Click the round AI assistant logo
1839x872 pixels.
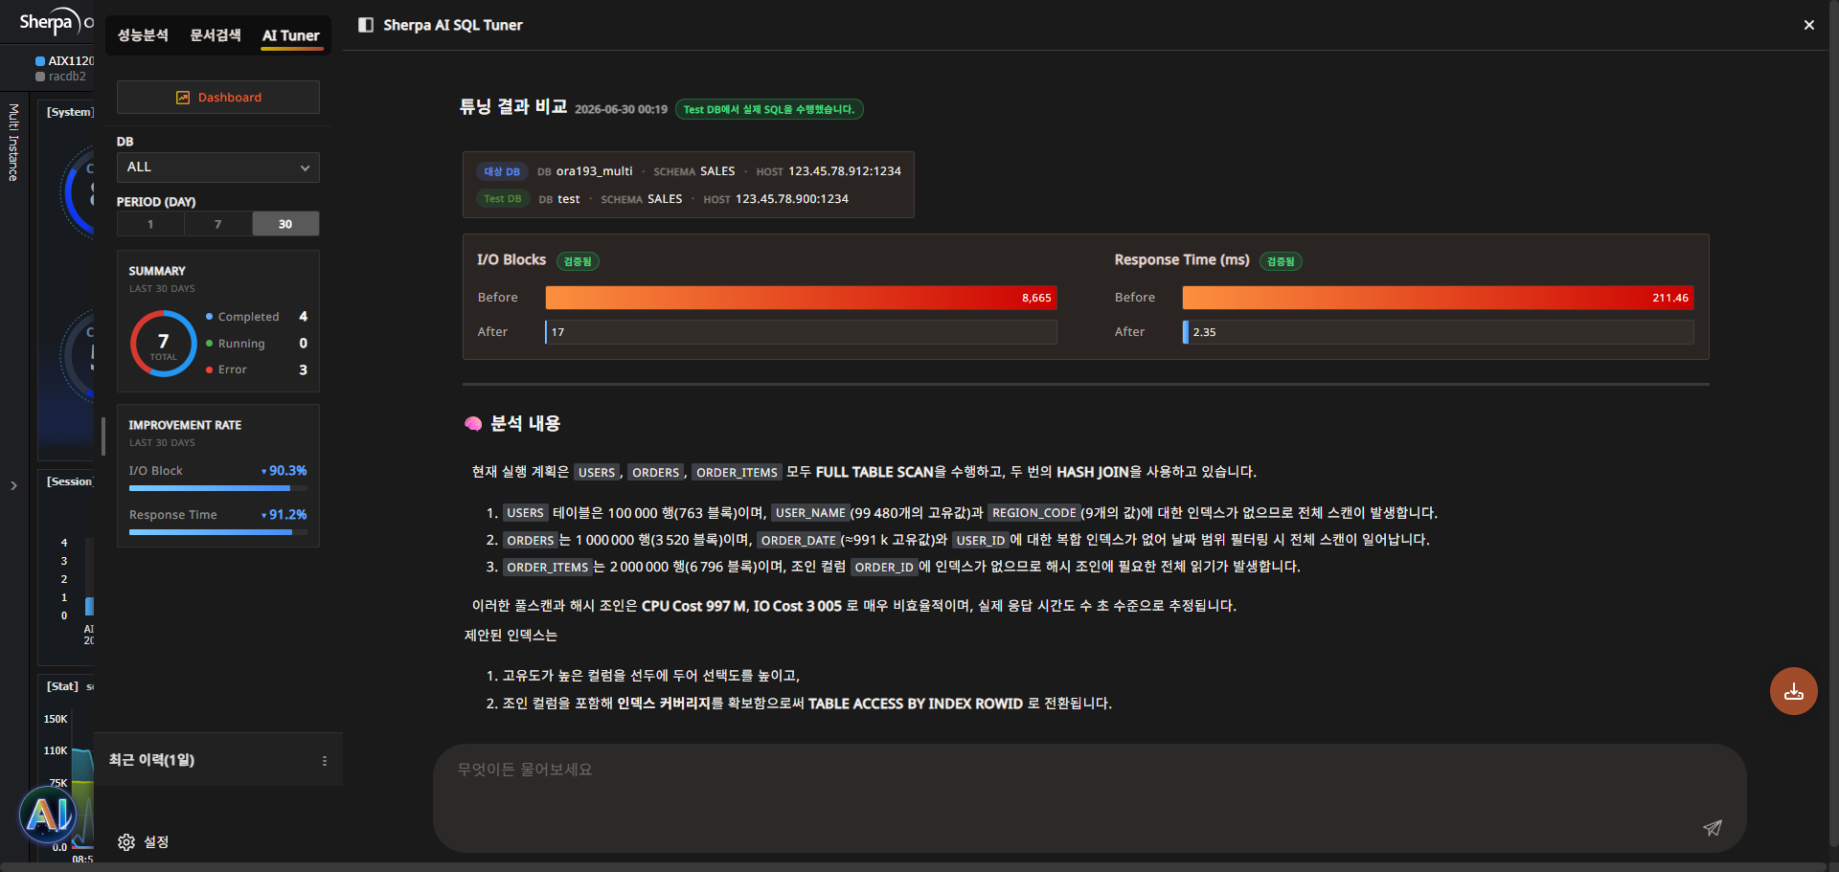coord(48,815)
